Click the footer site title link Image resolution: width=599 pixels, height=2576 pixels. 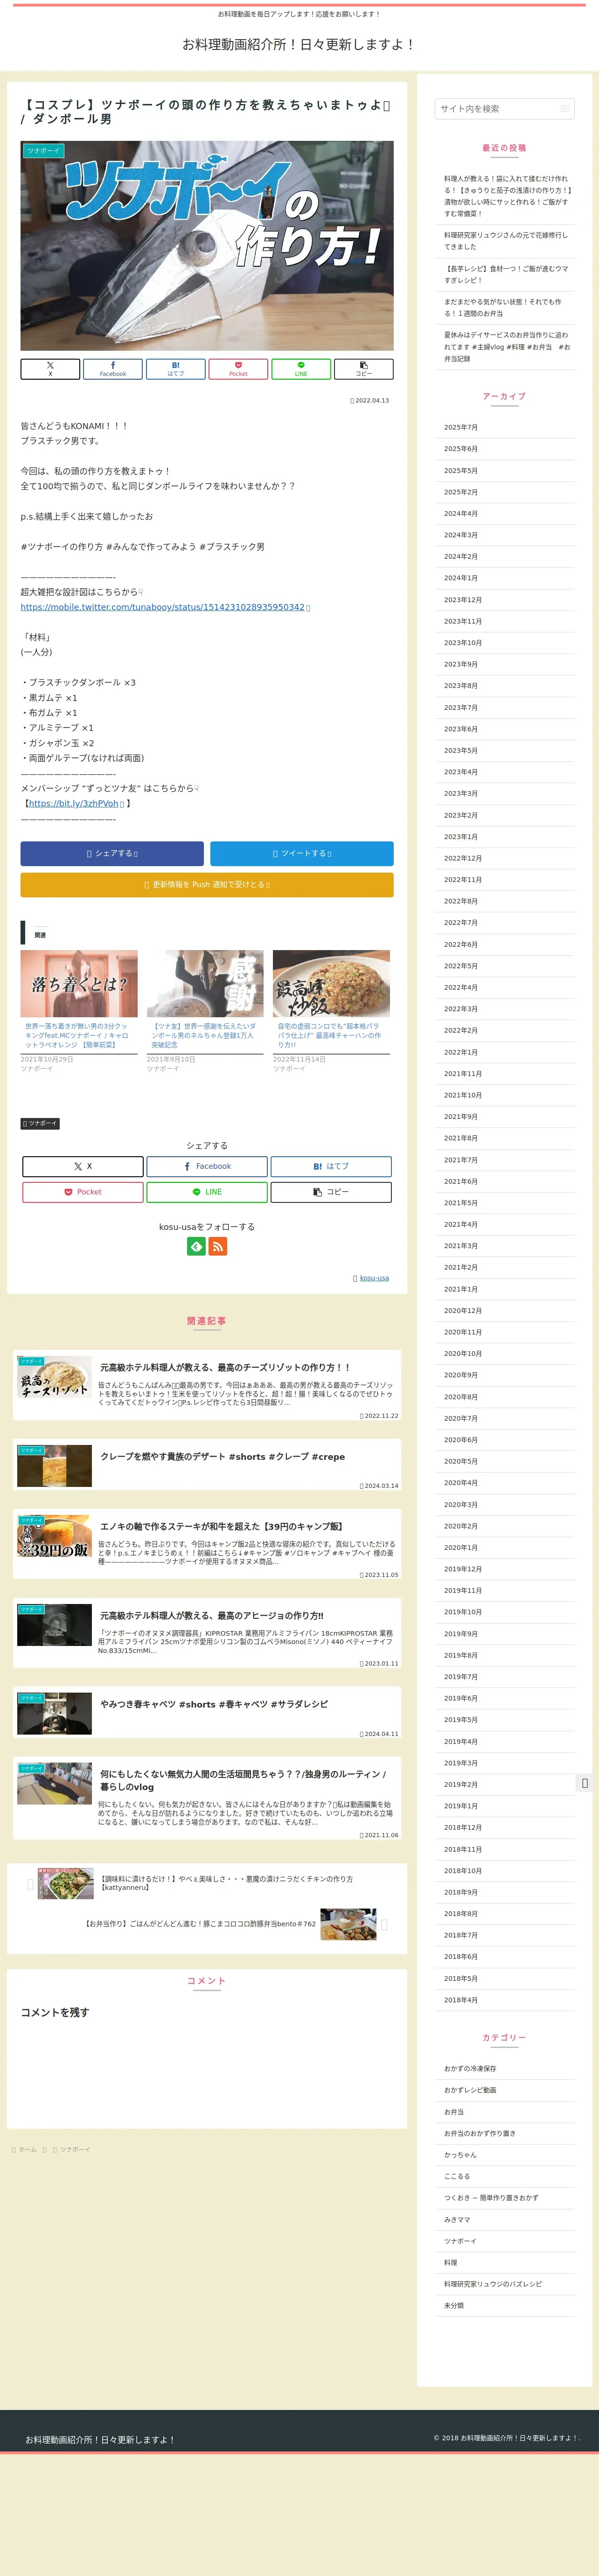coord(100,2439)
